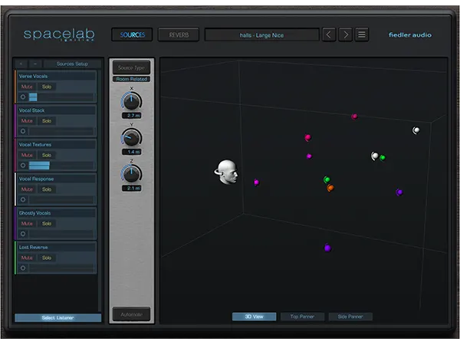The height and width of the screenshot is (345, 460).
Task: Remove a source with minus button
Action: click(35, 64)
